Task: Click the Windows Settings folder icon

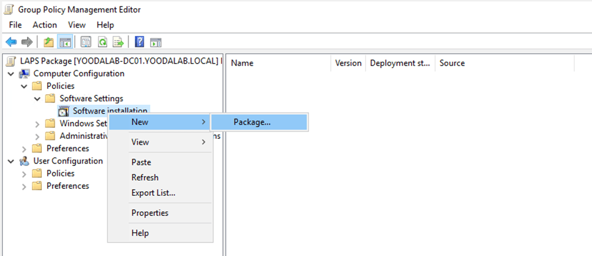Action: pyautogui.click(x=50, y=123)
